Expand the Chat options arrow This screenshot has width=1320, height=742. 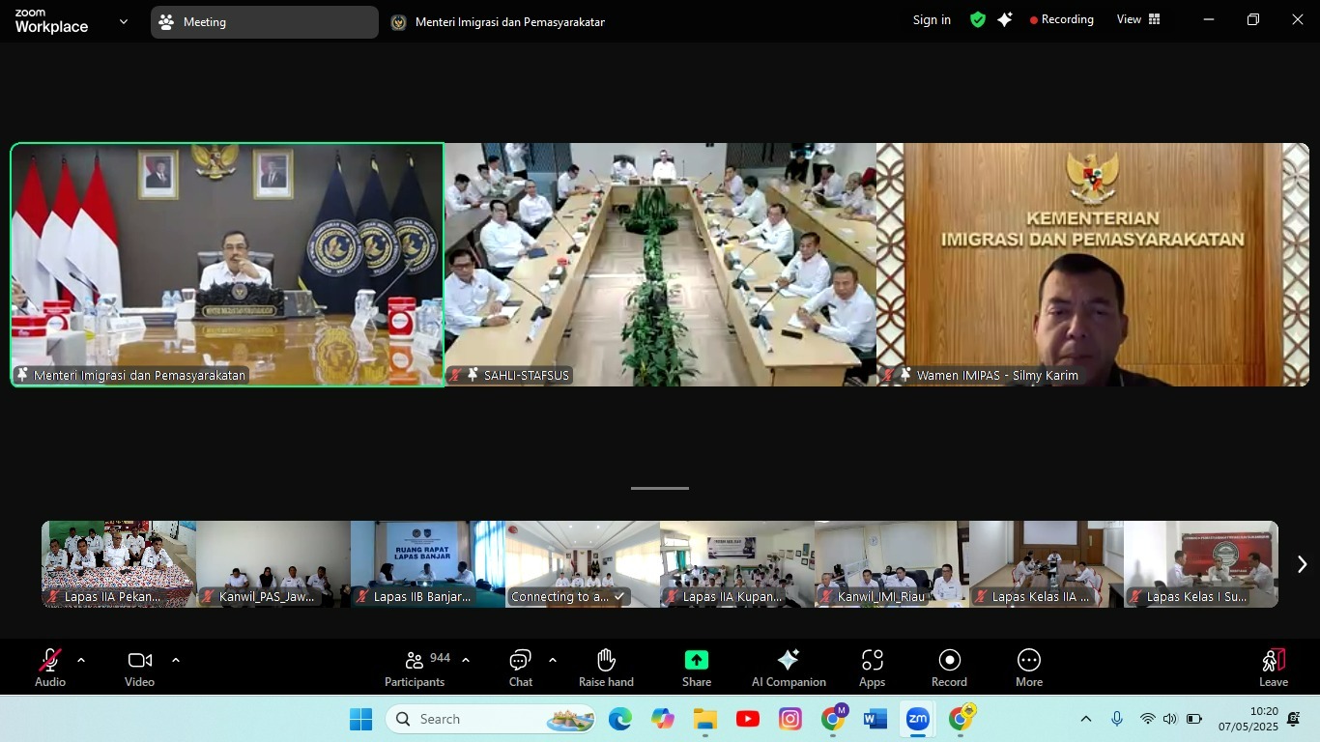coord(553,660)
